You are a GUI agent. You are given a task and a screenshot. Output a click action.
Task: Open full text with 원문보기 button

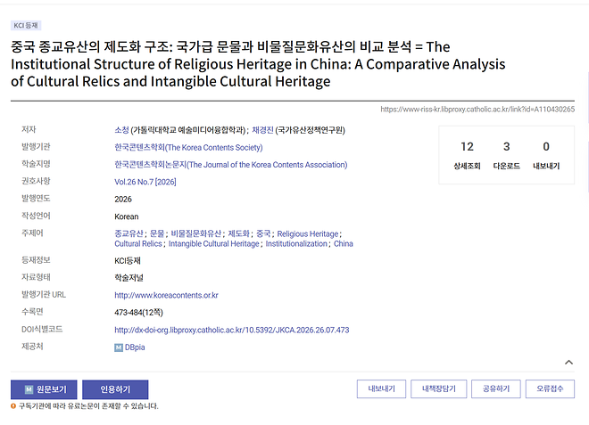[x=44, y=389]
